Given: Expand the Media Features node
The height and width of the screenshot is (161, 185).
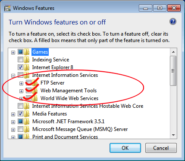Looking at the screenshot, I should [13, 115].
